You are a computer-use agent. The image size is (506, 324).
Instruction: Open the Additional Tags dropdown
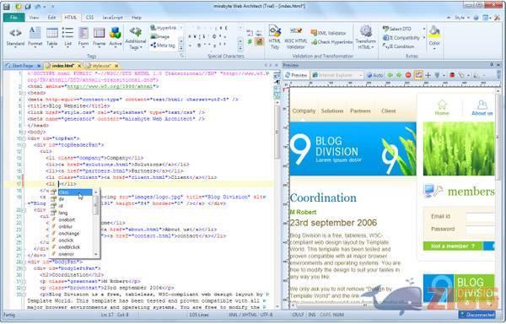136,38
